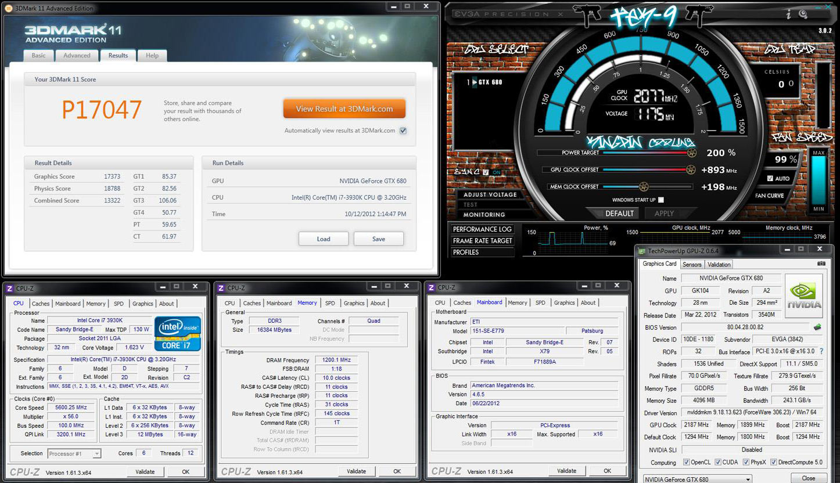This screenshot has height=483, width=840.
Task: Open the Advanced tab in 3DMark 11
Action: [x=77, y=55]
